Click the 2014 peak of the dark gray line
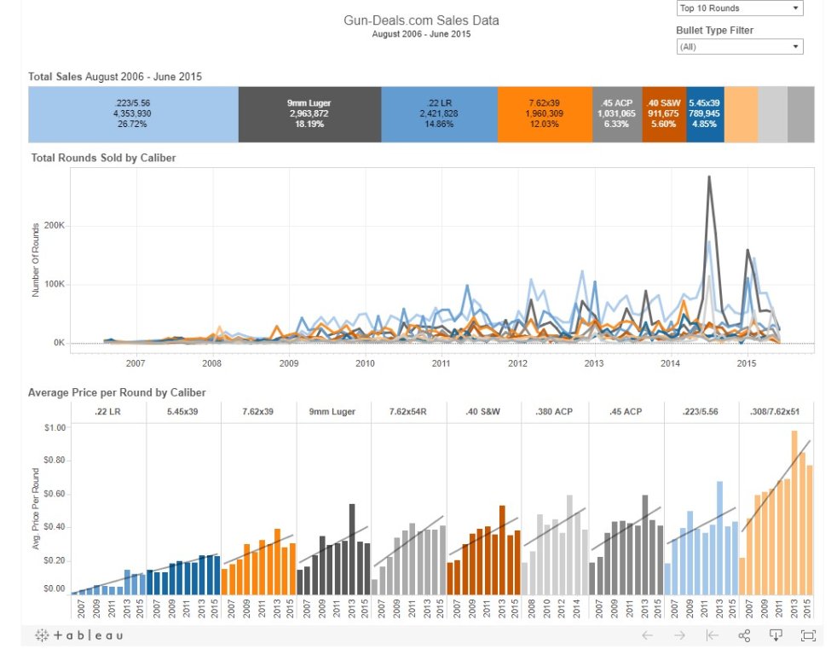This screenshot has height=655, width=831. pyautogui.click(x=709, y=177)
